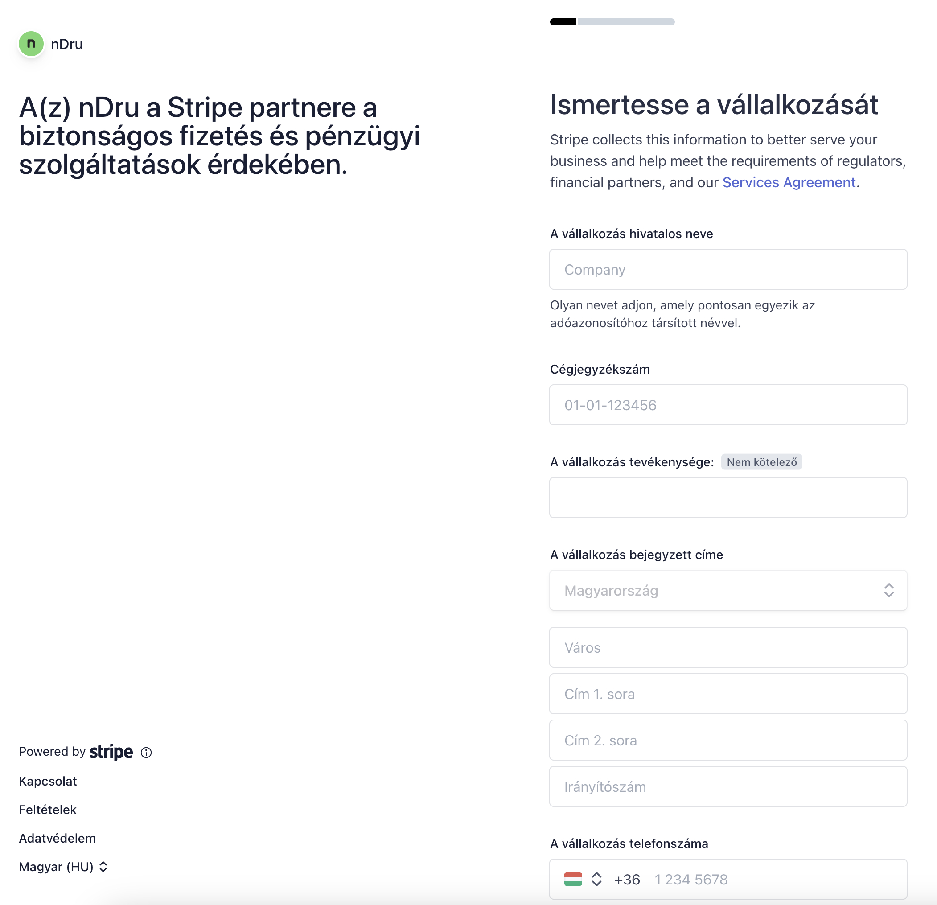The height and width of the screenshot is (905, 937).
Task: Click the green nDru logo icon
Action: 31,44
